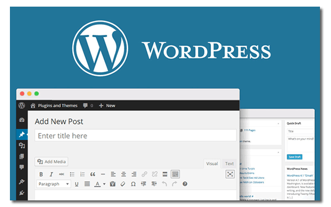
Task: Focus What's on your mind field
Action: tap(301, 144)
